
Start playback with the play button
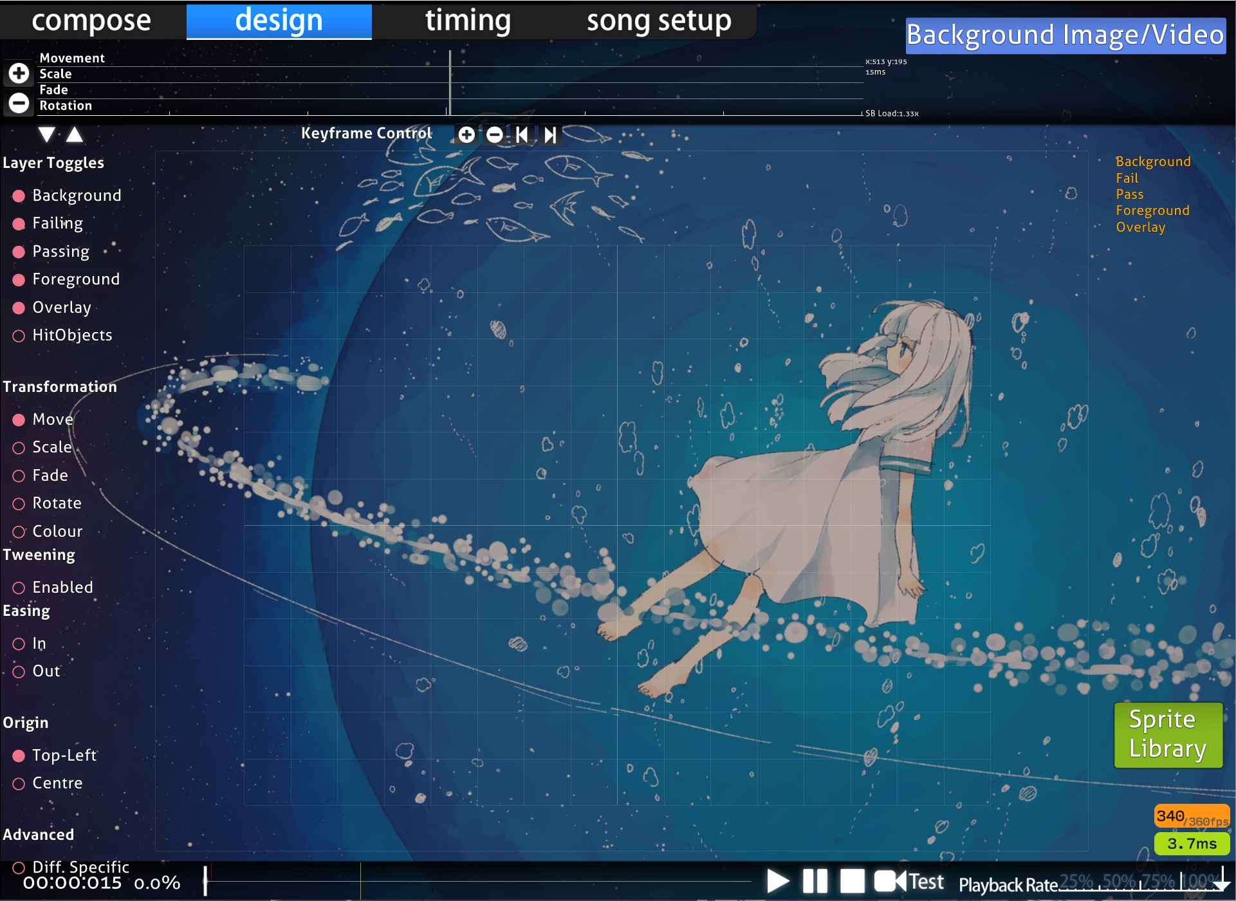click(778, 881)
